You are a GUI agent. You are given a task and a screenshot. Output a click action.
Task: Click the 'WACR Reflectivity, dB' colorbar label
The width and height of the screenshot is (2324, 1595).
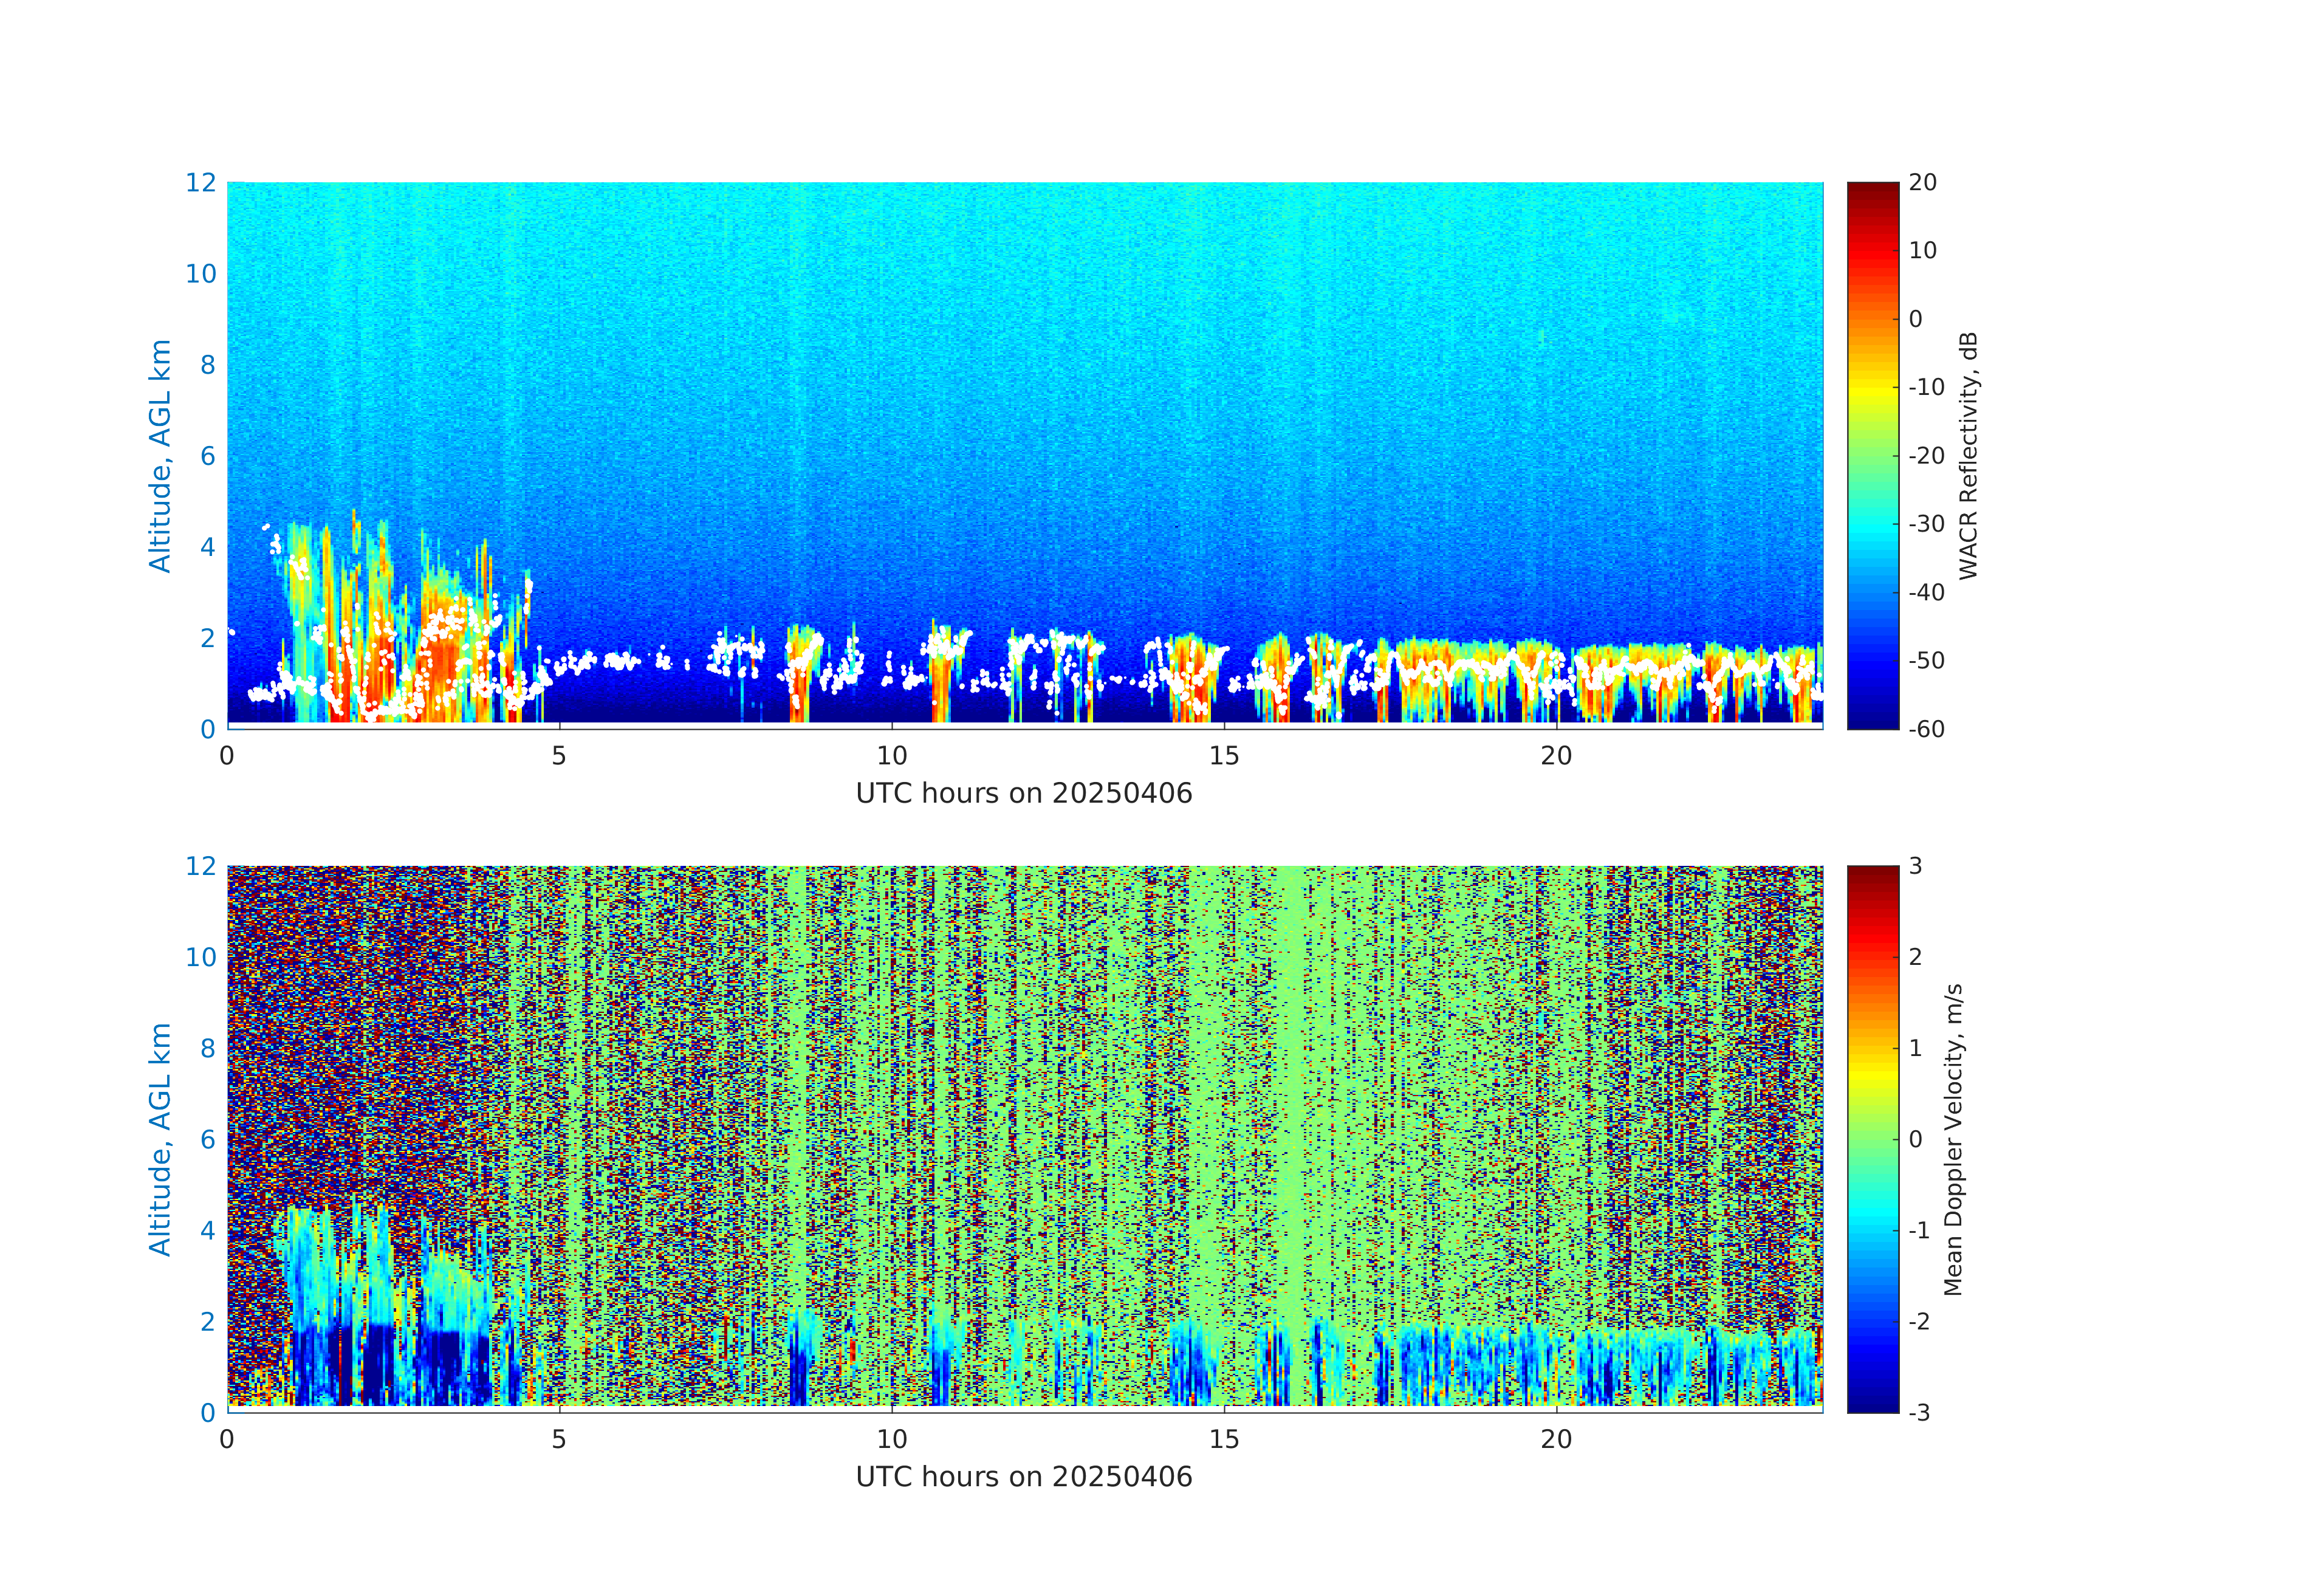click(1967, 455)
